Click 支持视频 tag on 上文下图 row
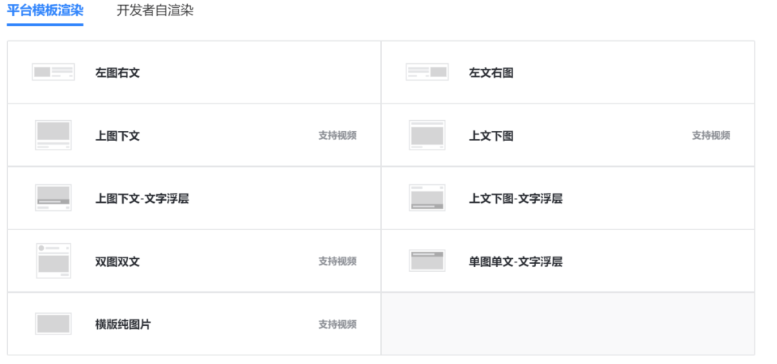This screenshot has height=364, width=777. pos(711,135)
